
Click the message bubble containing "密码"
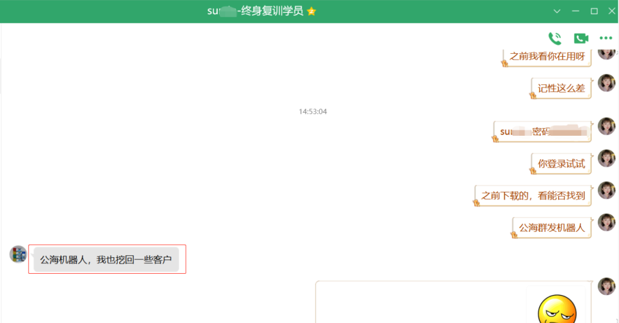(542, 132)
